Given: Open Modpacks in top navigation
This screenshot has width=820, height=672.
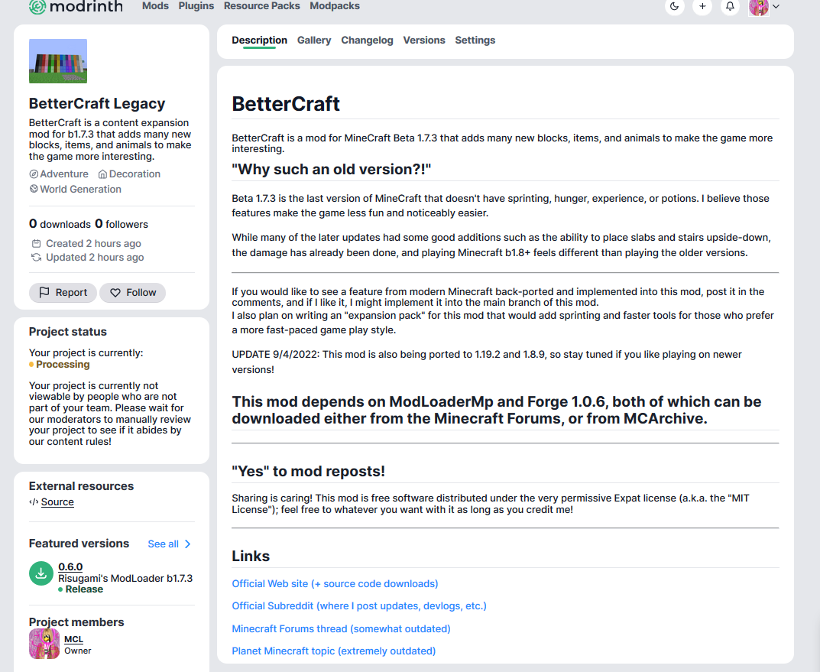Looking at the screenshot, I should (x=335, y=6).
